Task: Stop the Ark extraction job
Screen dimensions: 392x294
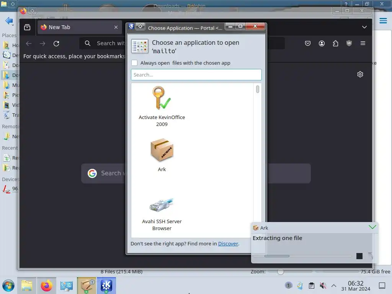Action: pyautogui.click(x=359, y=256)
